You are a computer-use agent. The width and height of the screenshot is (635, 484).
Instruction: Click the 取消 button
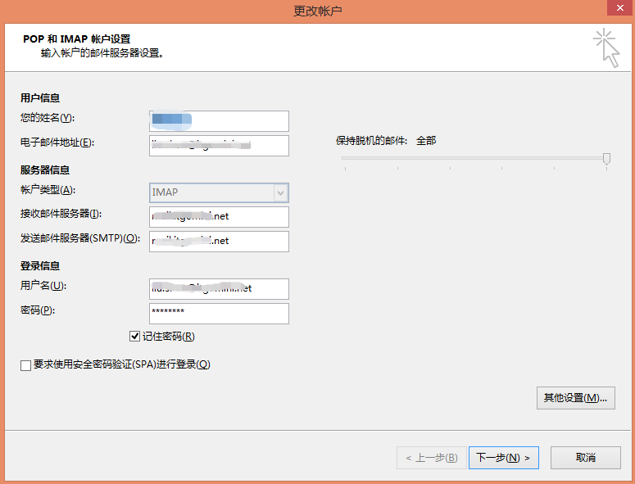pyautogui.click(x=585, y=458)
